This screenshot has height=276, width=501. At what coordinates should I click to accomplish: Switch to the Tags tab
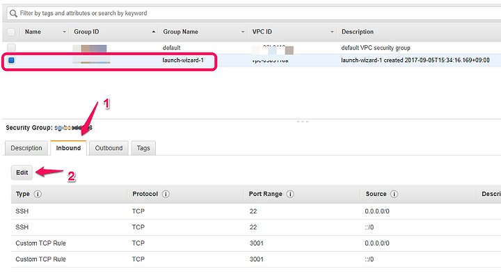pos(143,148)
